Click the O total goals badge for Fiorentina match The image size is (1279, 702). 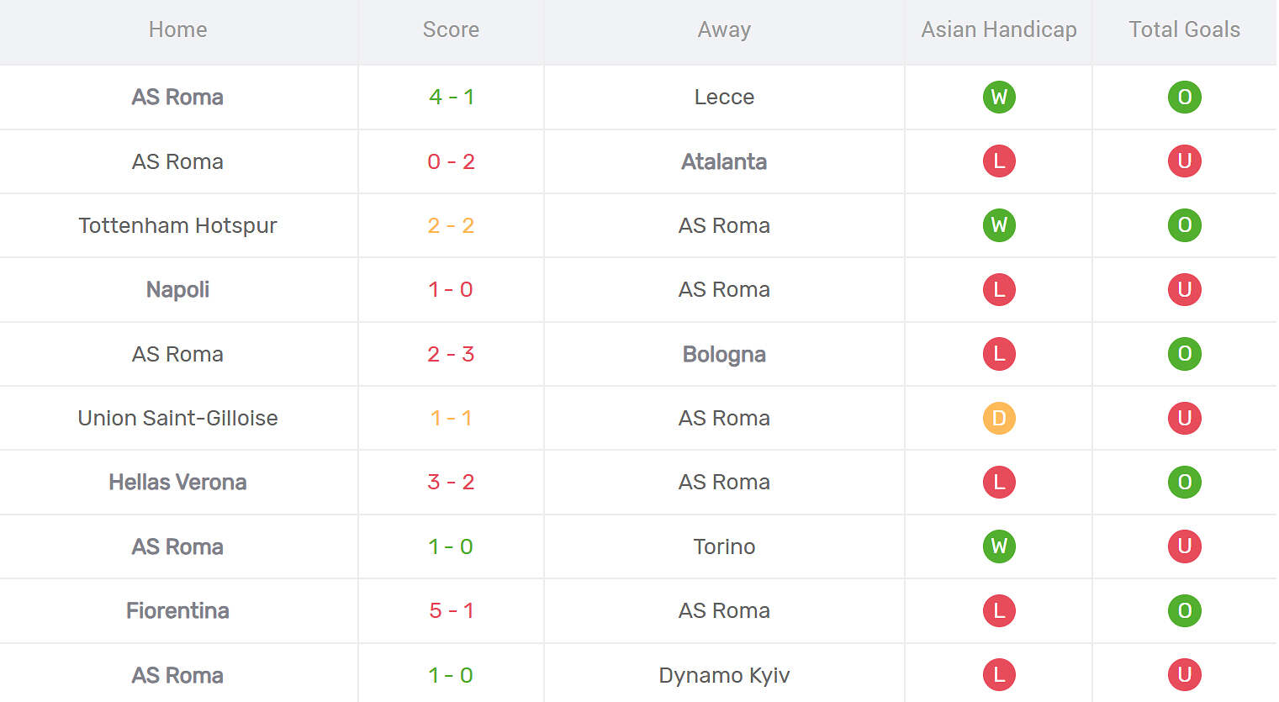1185,611
